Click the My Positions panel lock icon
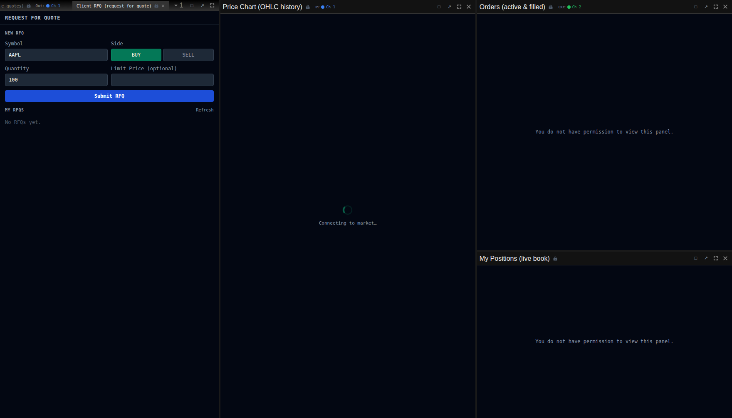This screenshot has width=732, height=418. 555,259
